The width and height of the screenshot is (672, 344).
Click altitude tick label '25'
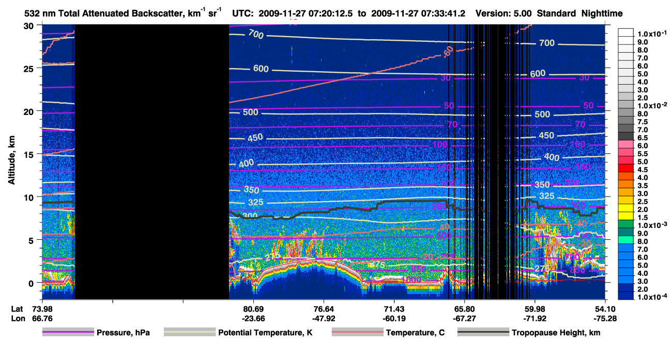29,68
